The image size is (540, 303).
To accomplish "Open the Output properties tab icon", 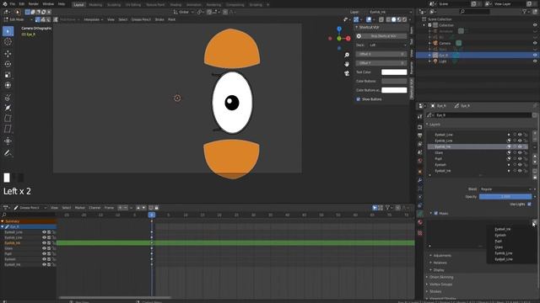I will (420, 136).
